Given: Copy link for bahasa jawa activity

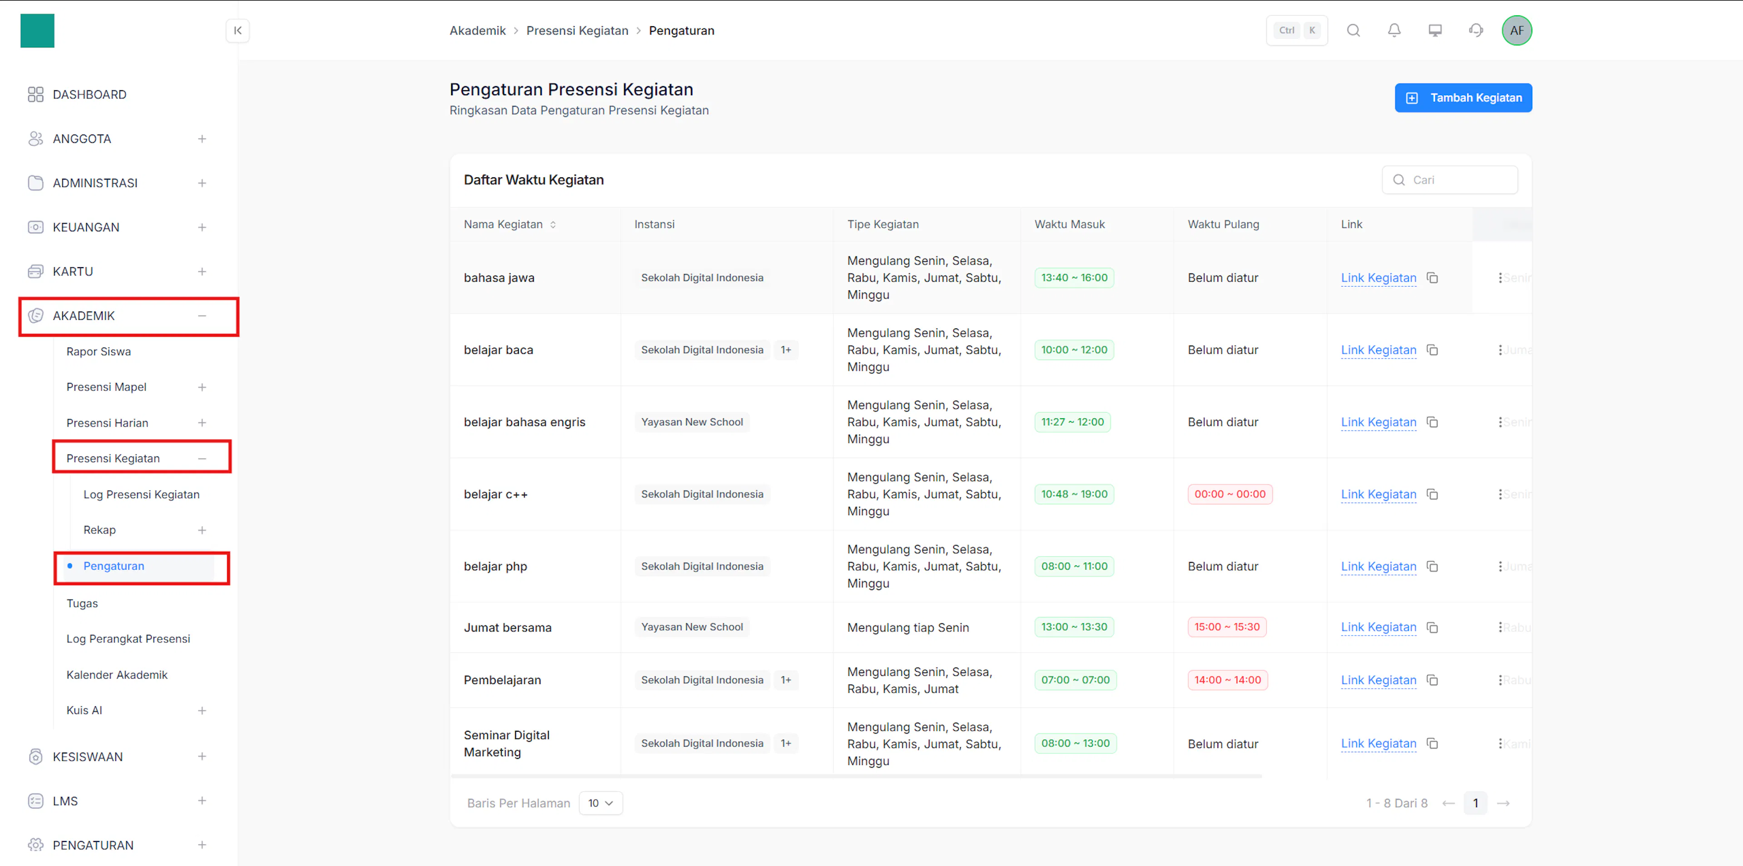Looking at the screenshot, I should point(1433,278).
